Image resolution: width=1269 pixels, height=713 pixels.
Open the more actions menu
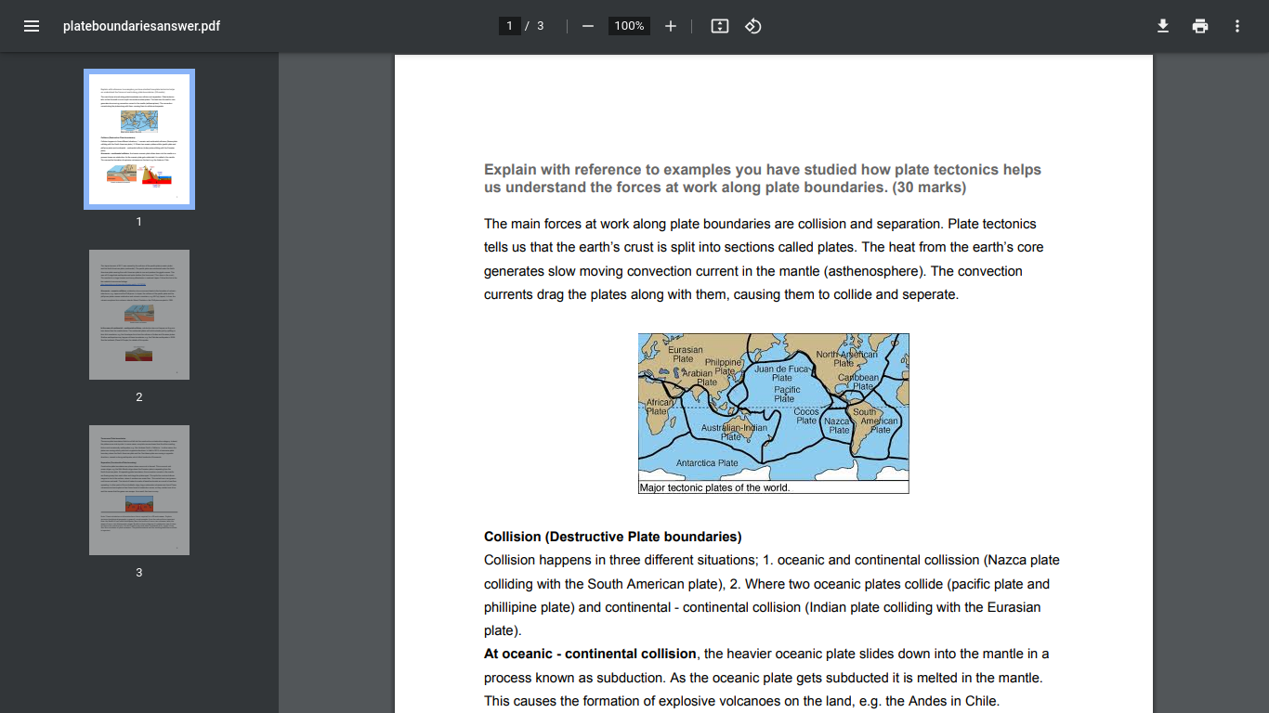1237,26
